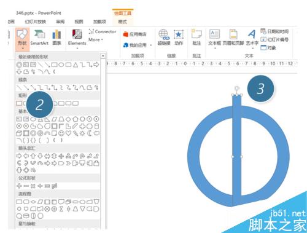Select the moon shape
Screen dimensions: 307x233
pyautogui.click(x=90, y=133)
